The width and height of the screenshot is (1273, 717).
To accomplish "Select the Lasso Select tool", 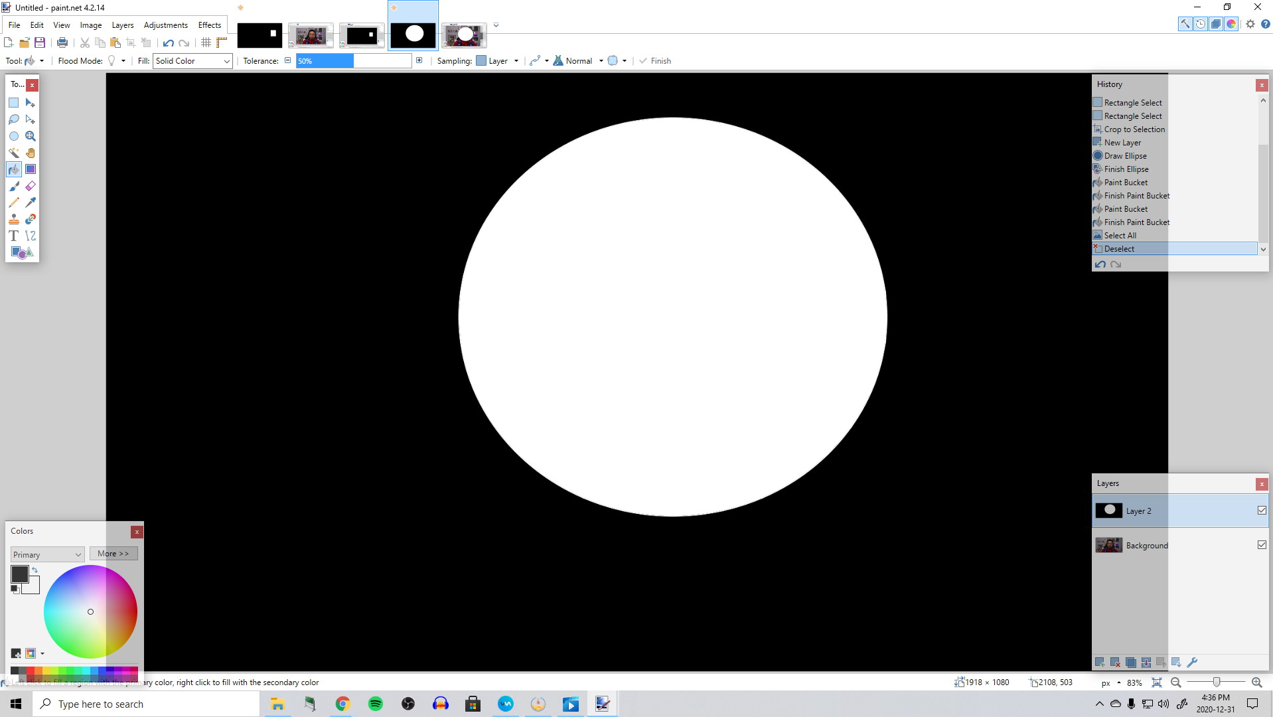I will pos(14,119).
